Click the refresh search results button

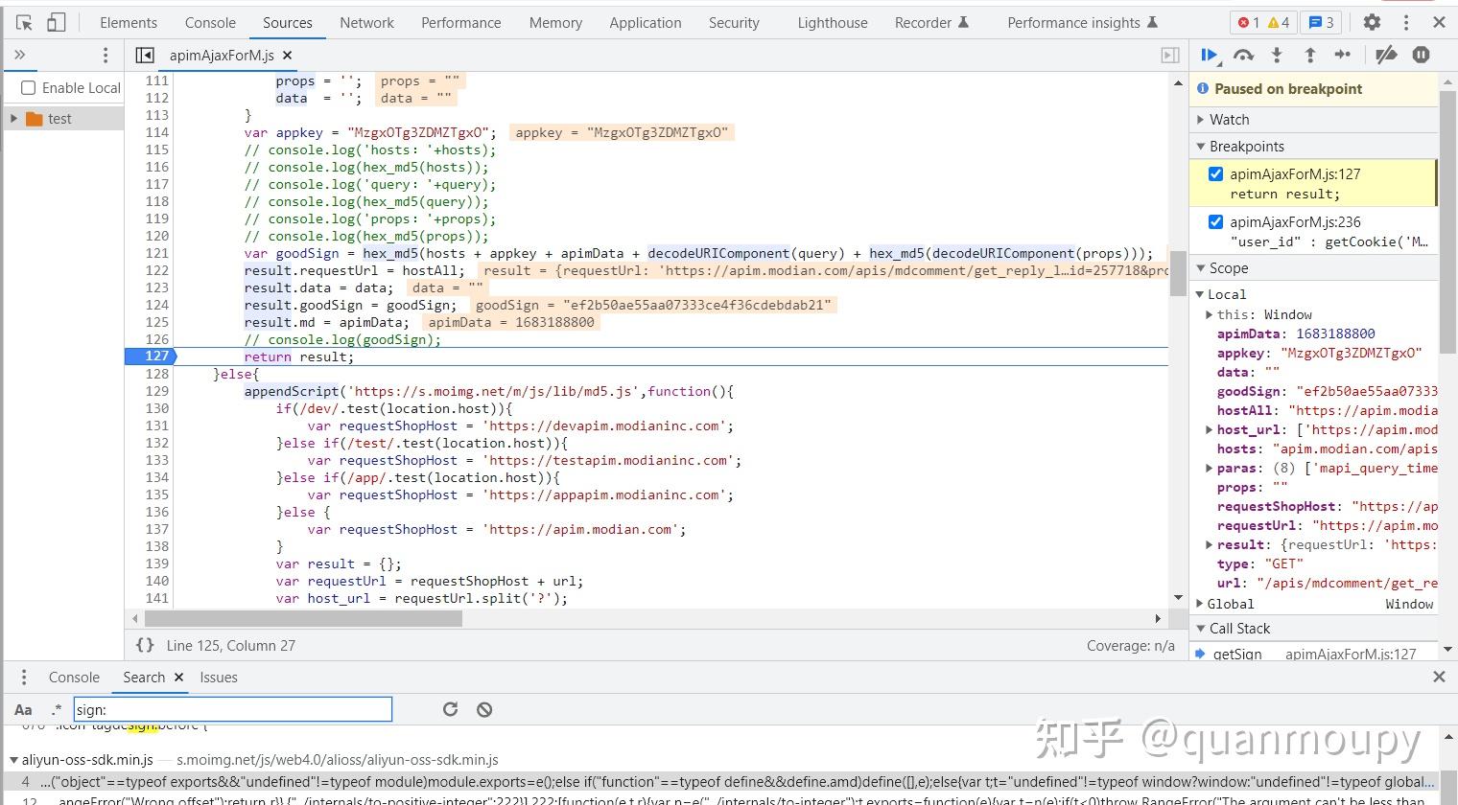click(x=450, y=709)
